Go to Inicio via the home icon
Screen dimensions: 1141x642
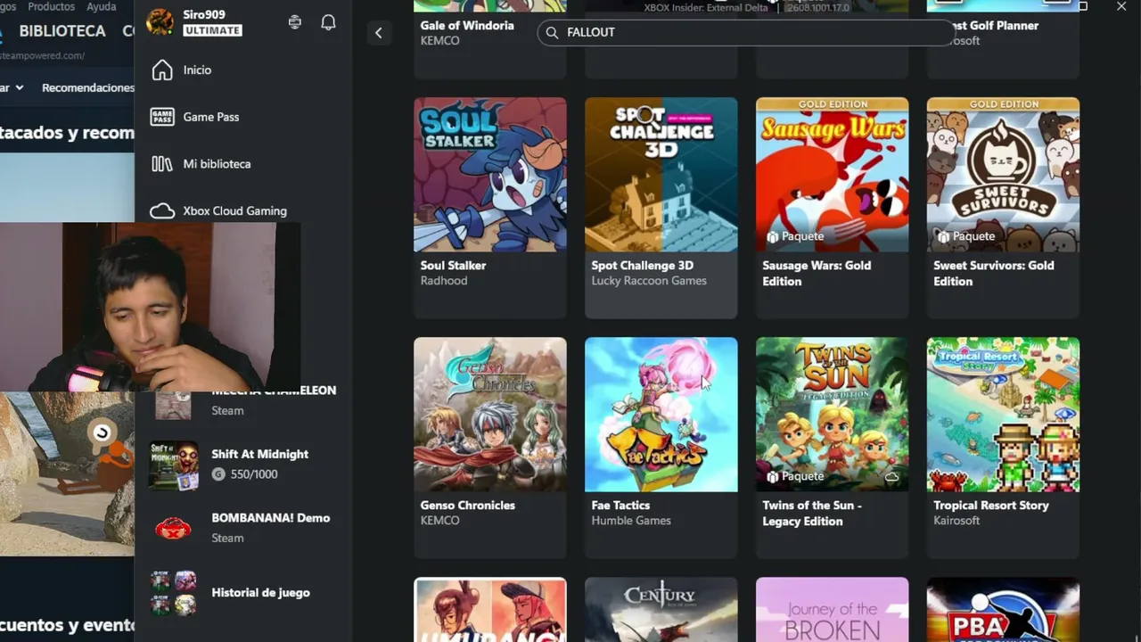(x=162, y=70)
